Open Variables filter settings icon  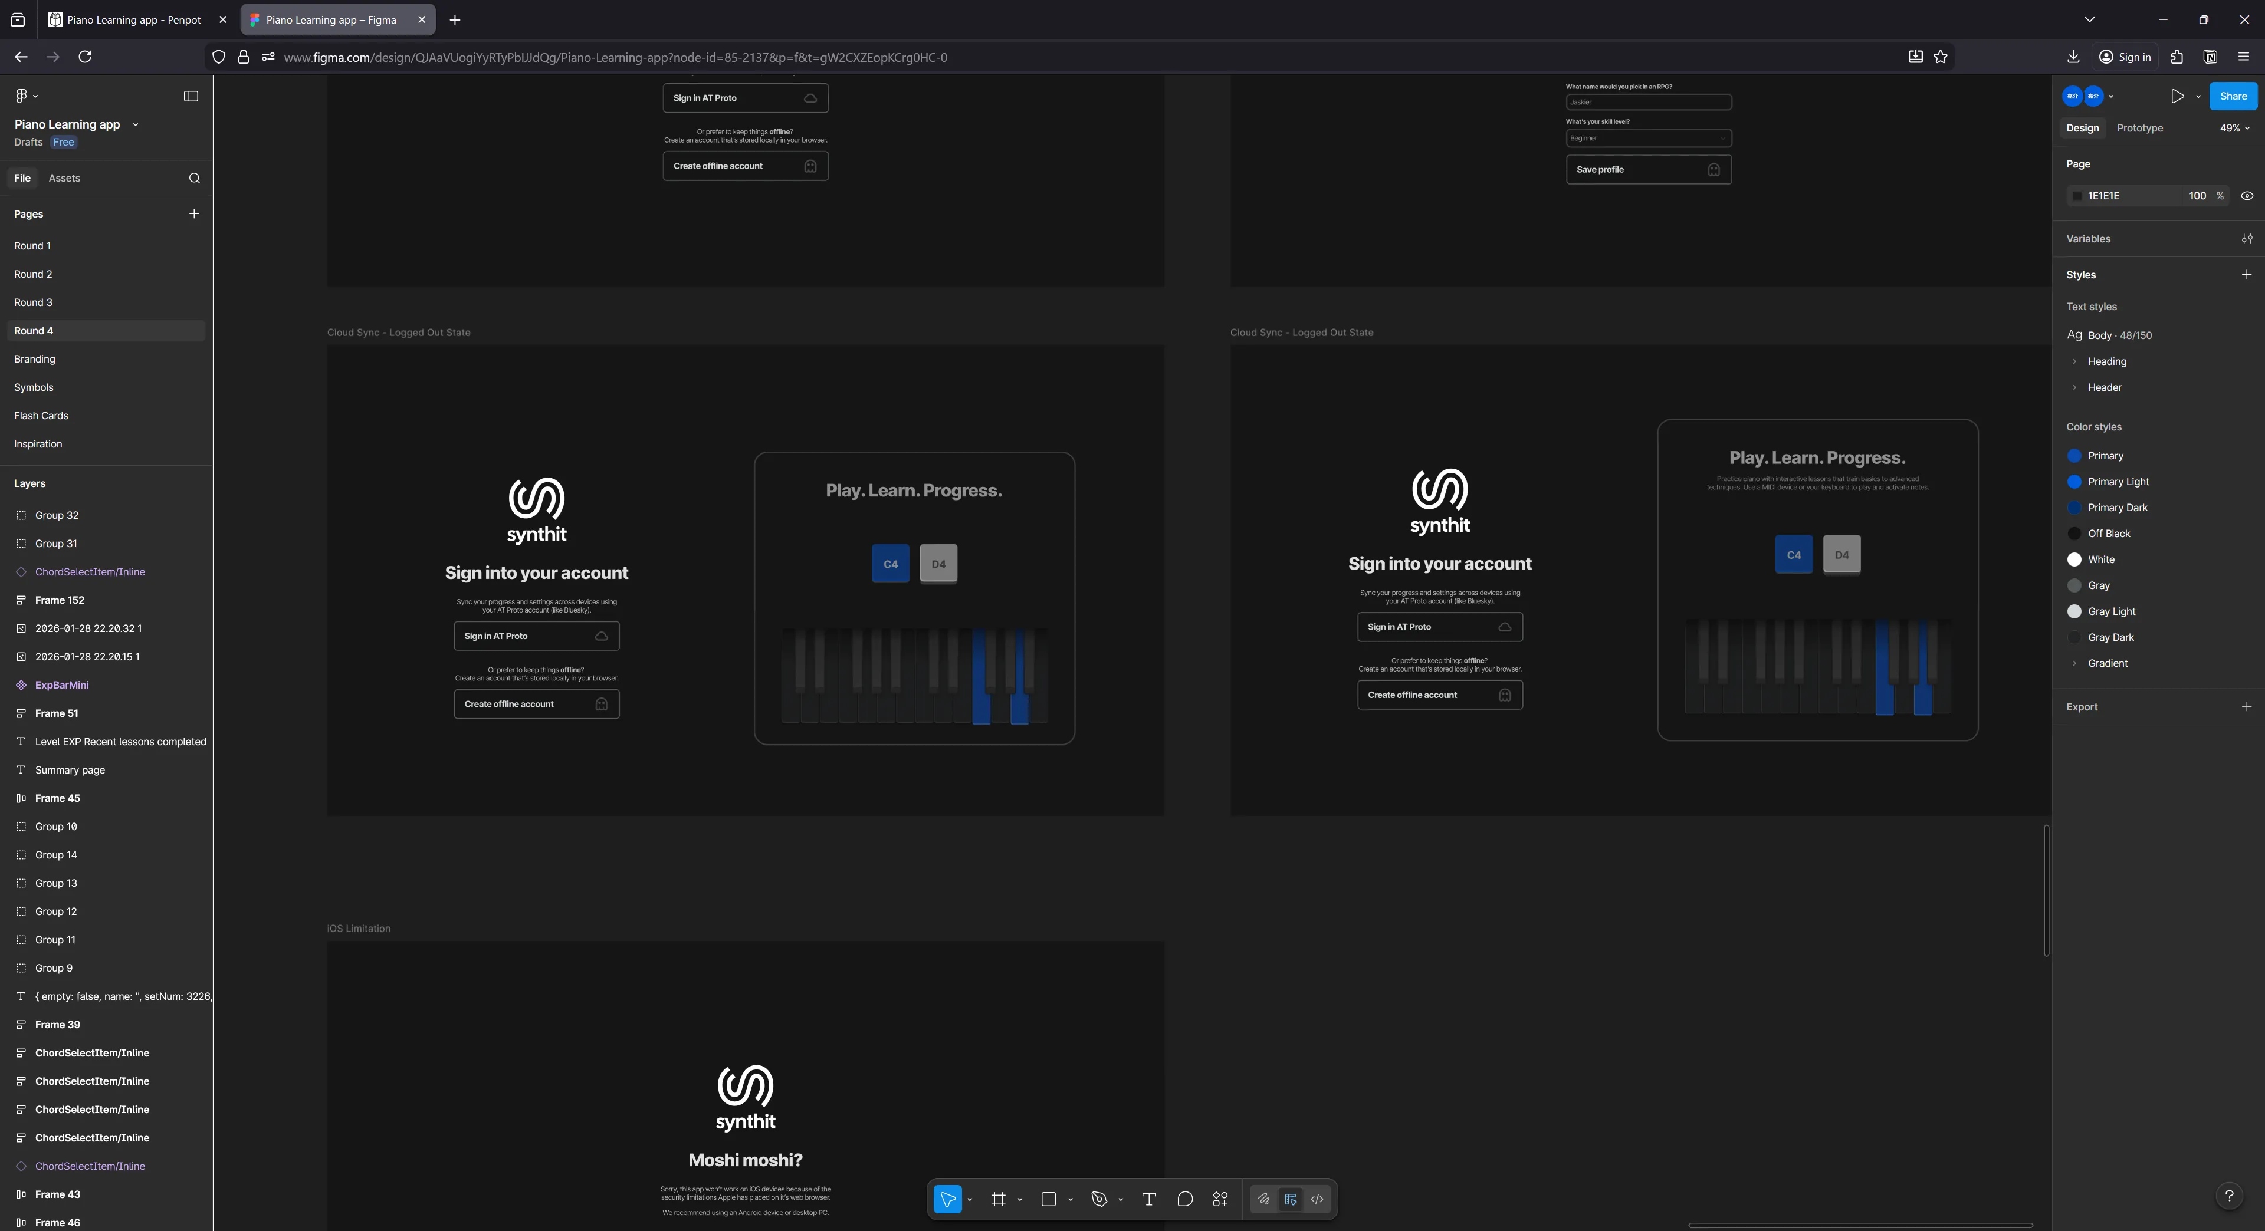point(2247,238)
